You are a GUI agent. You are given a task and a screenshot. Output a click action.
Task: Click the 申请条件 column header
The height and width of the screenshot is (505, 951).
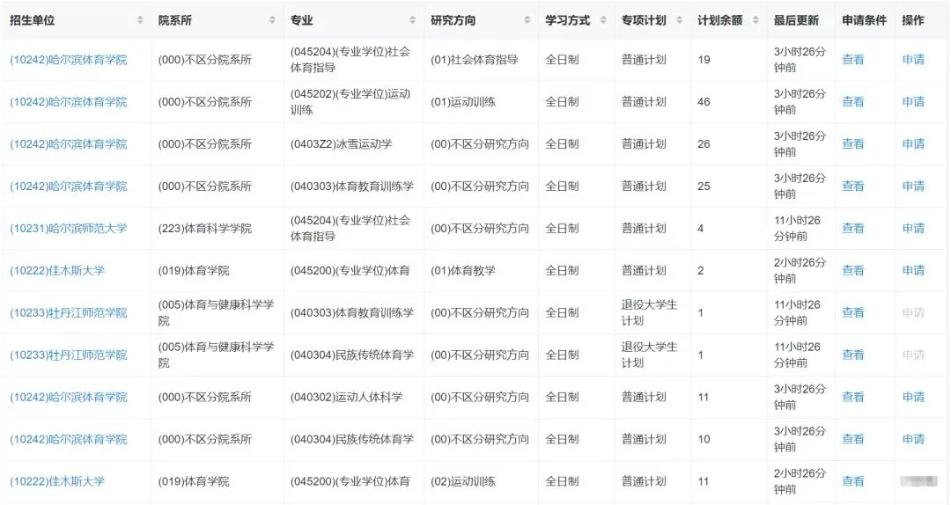tap(865, 20)
